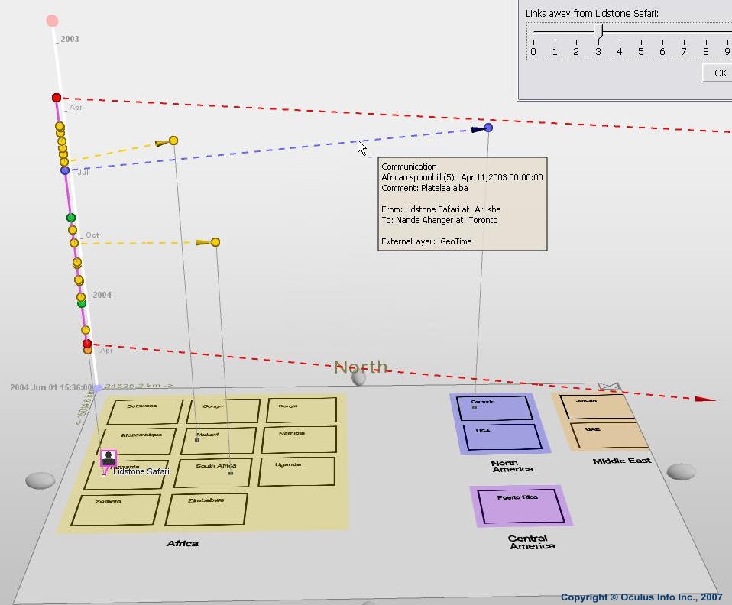This screenshot has height=605, width=732.
Task: Grab the left gray map rotation sphere
Action: coord(40,480)
